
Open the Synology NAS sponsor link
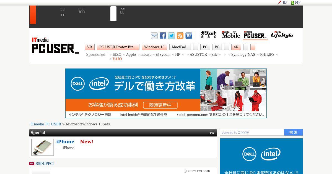pyautogui.click(x=243, y=55)
